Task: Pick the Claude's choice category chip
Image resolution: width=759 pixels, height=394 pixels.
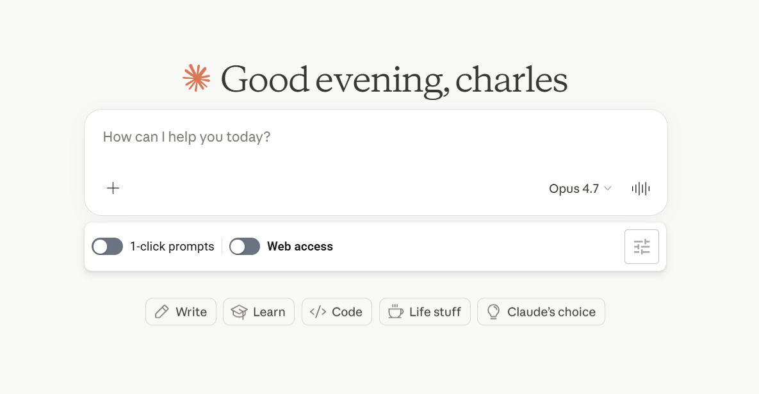Action: 541,312
